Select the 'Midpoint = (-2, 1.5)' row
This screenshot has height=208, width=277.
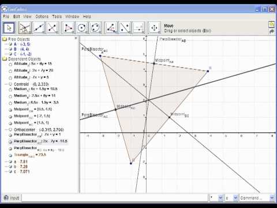(x=32, y=116)
